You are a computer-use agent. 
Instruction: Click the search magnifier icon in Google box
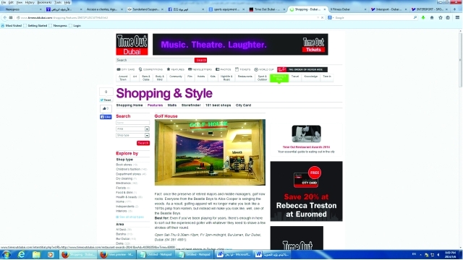pyautogui.click(x=415, y=17)
